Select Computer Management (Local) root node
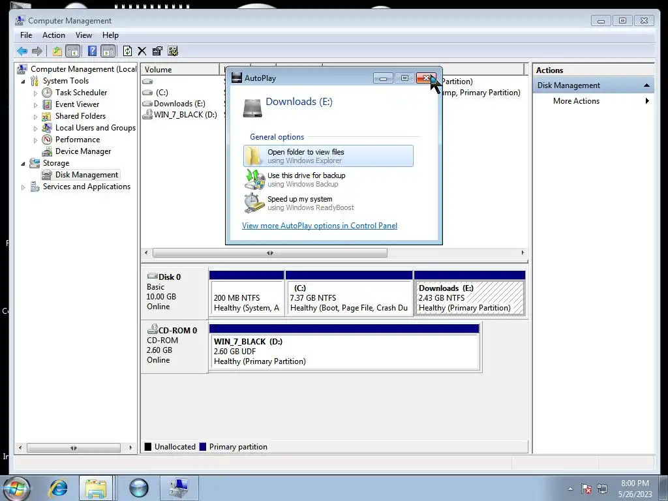 (x=83, y=69)
